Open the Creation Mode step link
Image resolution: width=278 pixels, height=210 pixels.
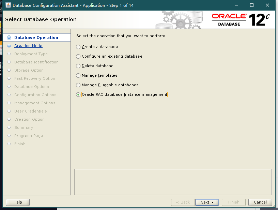click(x=28, y=46)
